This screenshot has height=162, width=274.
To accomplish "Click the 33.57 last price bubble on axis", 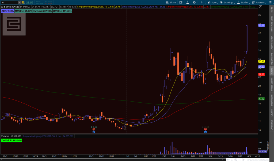I will click(261, 25).
